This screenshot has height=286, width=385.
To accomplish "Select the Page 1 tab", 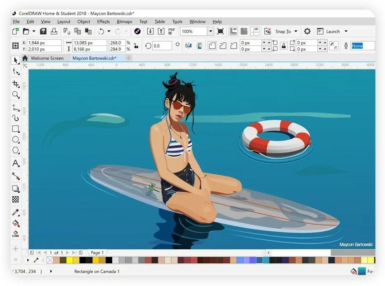I will pos(97,253).
